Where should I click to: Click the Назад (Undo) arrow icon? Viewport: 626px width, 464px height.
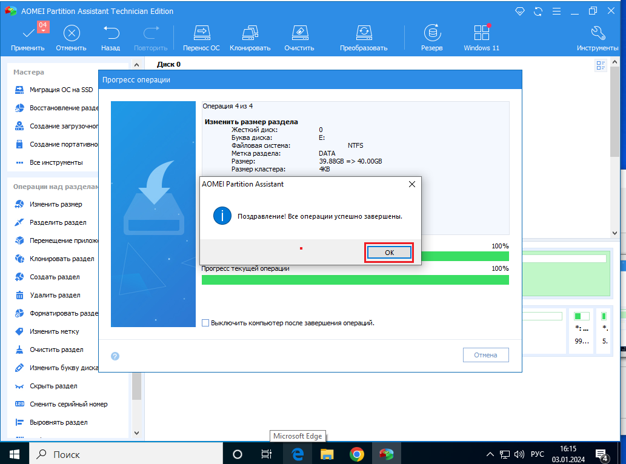[110, 33]
